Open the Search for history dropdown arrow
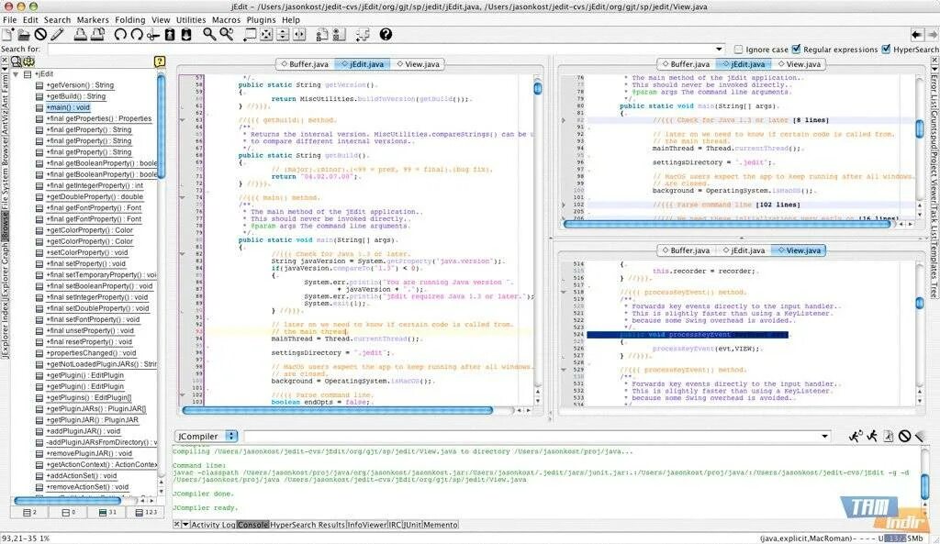 tap(720, 50)
